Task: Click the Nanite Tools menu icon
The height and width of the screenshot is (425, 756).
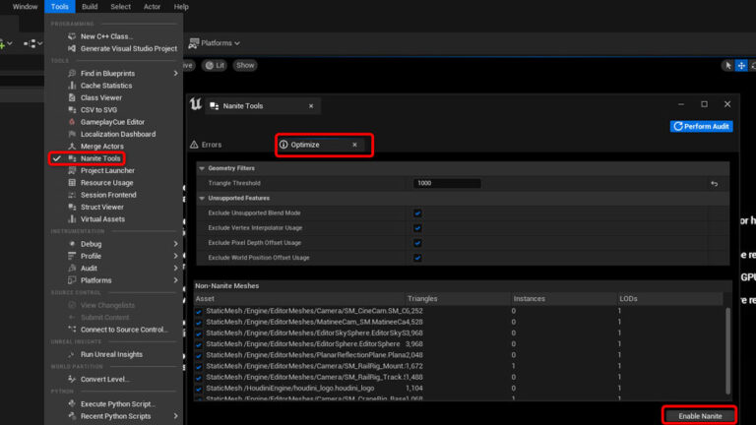Action: [x=72, y=158]
